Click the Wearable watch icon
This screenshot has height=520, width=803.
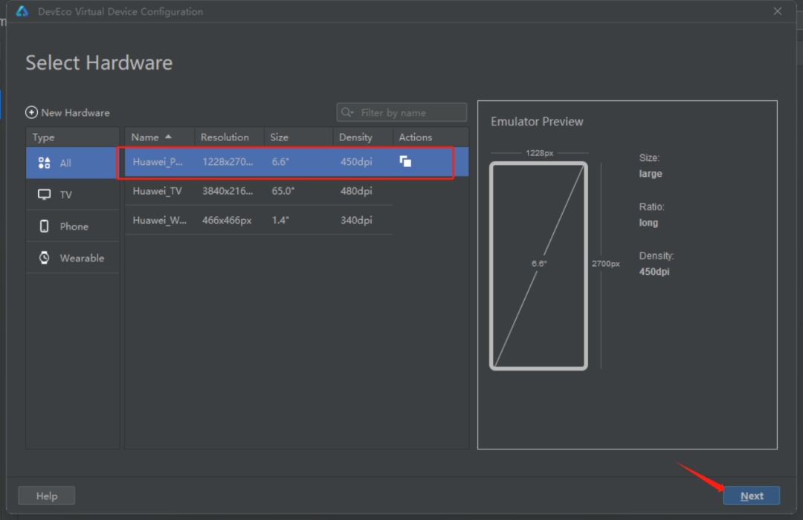click(44, 258)
